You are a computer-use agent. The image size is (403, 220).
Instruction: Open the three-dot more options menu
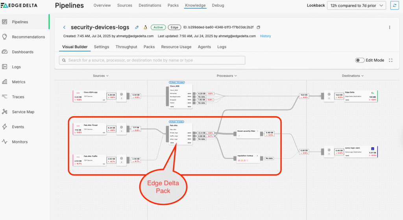[x=390, y=27]
